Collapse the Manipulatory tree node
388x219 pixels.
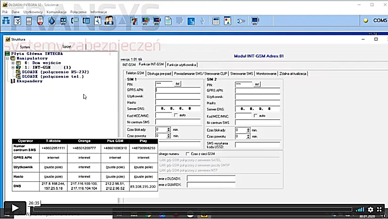8,58
